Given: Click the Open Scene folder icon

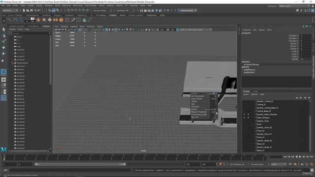Looking at the screenshot, I should [x=28, y=10].
